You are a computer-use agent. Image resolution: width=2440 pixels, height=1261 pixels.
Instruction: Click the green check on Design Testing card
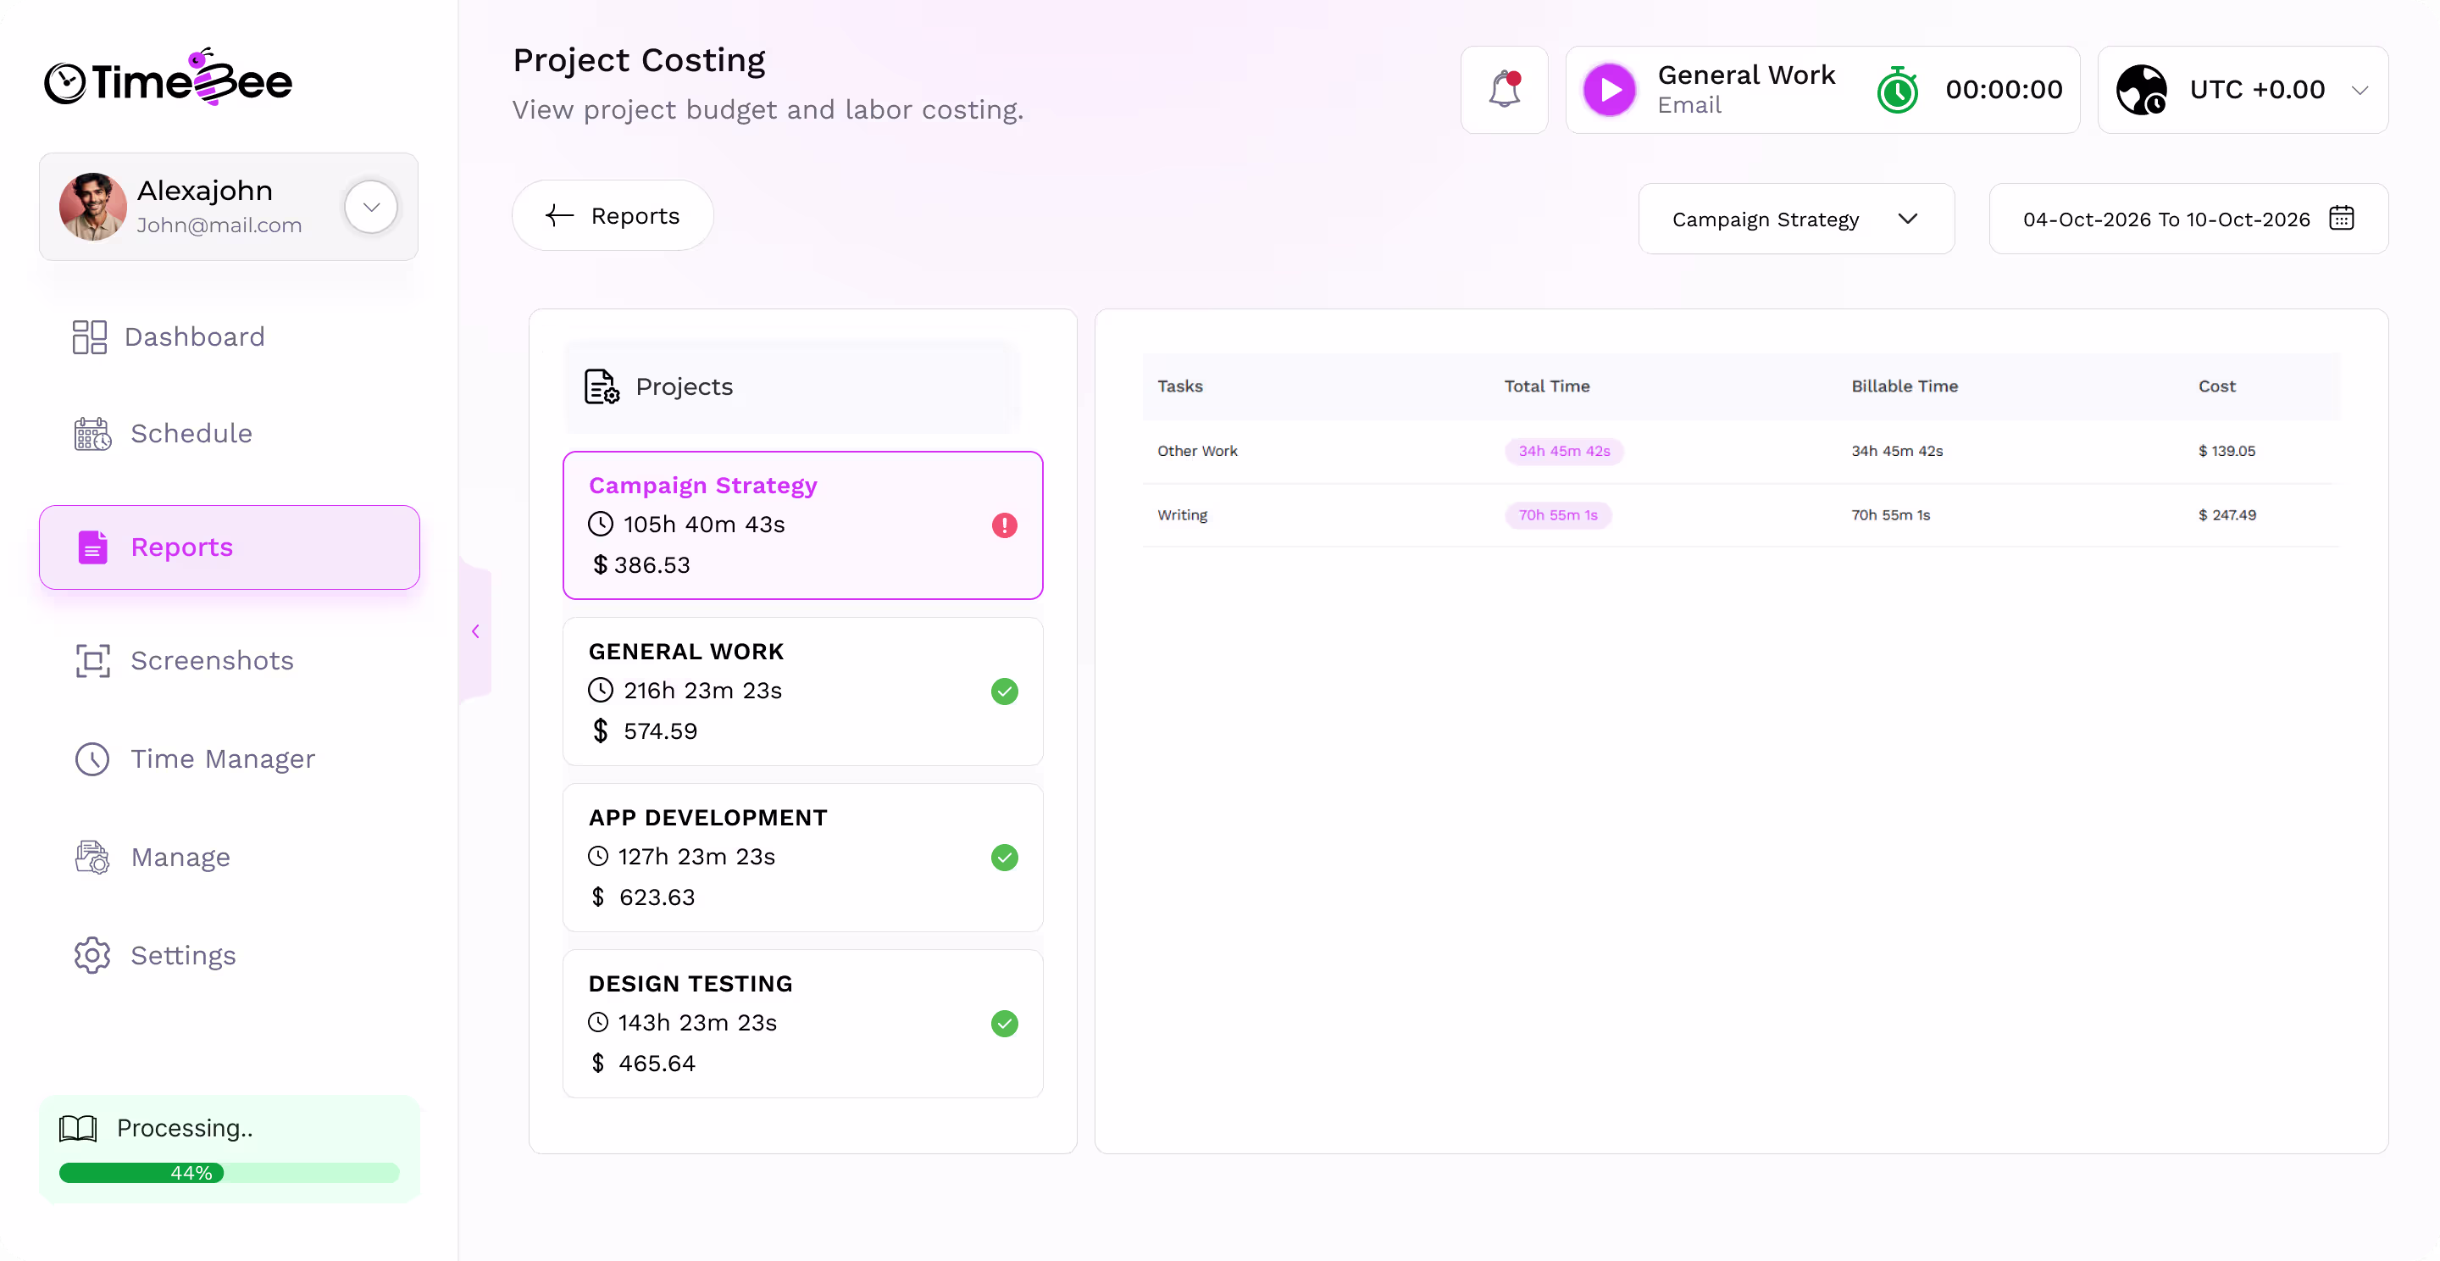point(1004,1023)
